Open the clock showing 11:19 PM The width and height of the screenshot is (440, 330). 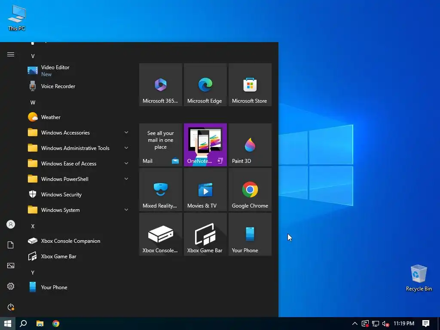tap(404, 324)
